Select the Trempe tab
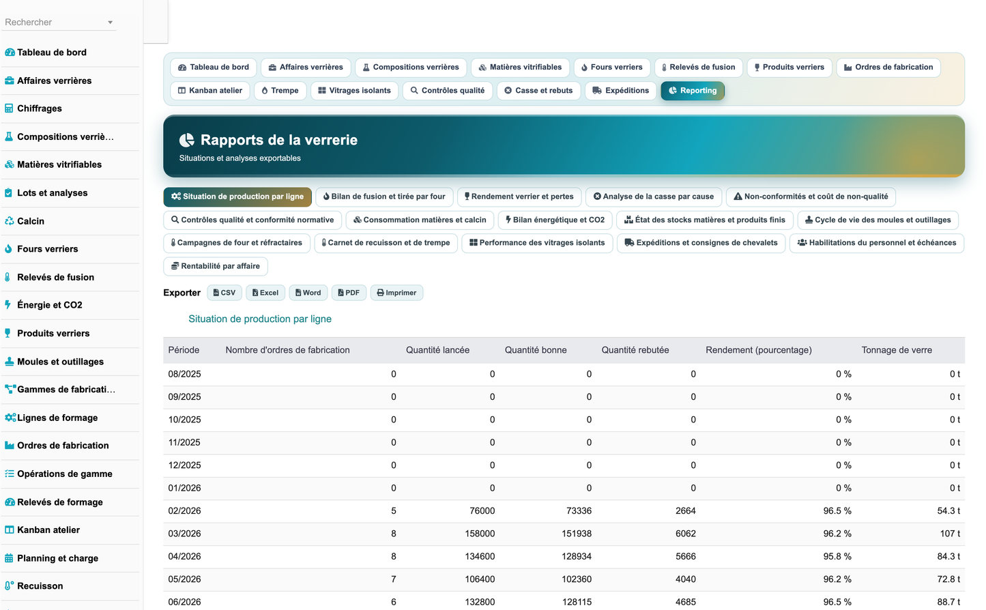This screenshot has height=610, width=986. 280,91
